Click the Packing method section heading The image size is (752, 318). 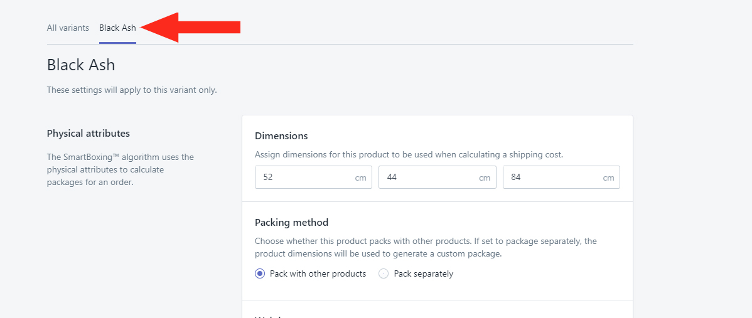tap(291, 222)
